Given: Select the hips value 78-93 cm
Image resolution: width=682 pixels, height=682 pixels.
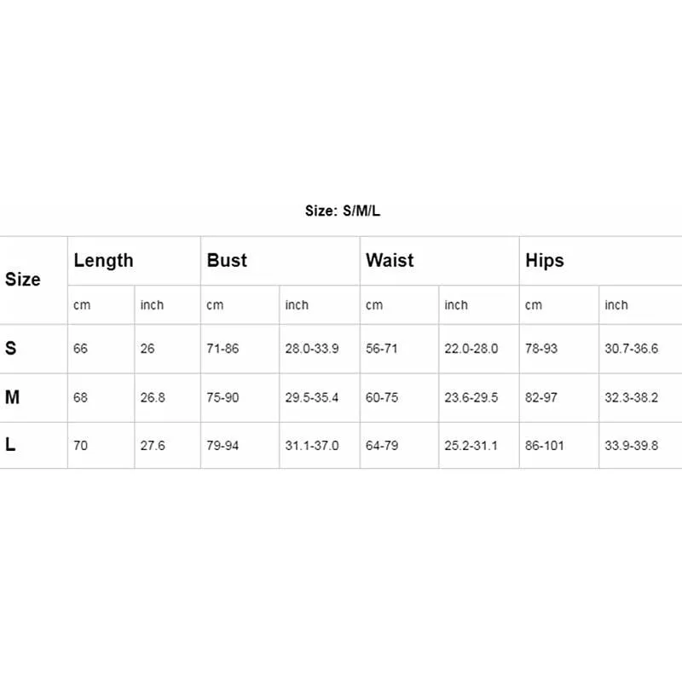Looking at the screenshot, I should (x=541, y=349).
